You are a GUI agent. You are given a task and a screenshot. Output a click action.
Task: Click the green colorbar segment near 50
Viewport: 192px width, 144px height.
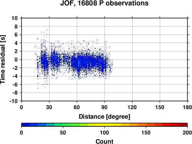[x=63, y=125]
